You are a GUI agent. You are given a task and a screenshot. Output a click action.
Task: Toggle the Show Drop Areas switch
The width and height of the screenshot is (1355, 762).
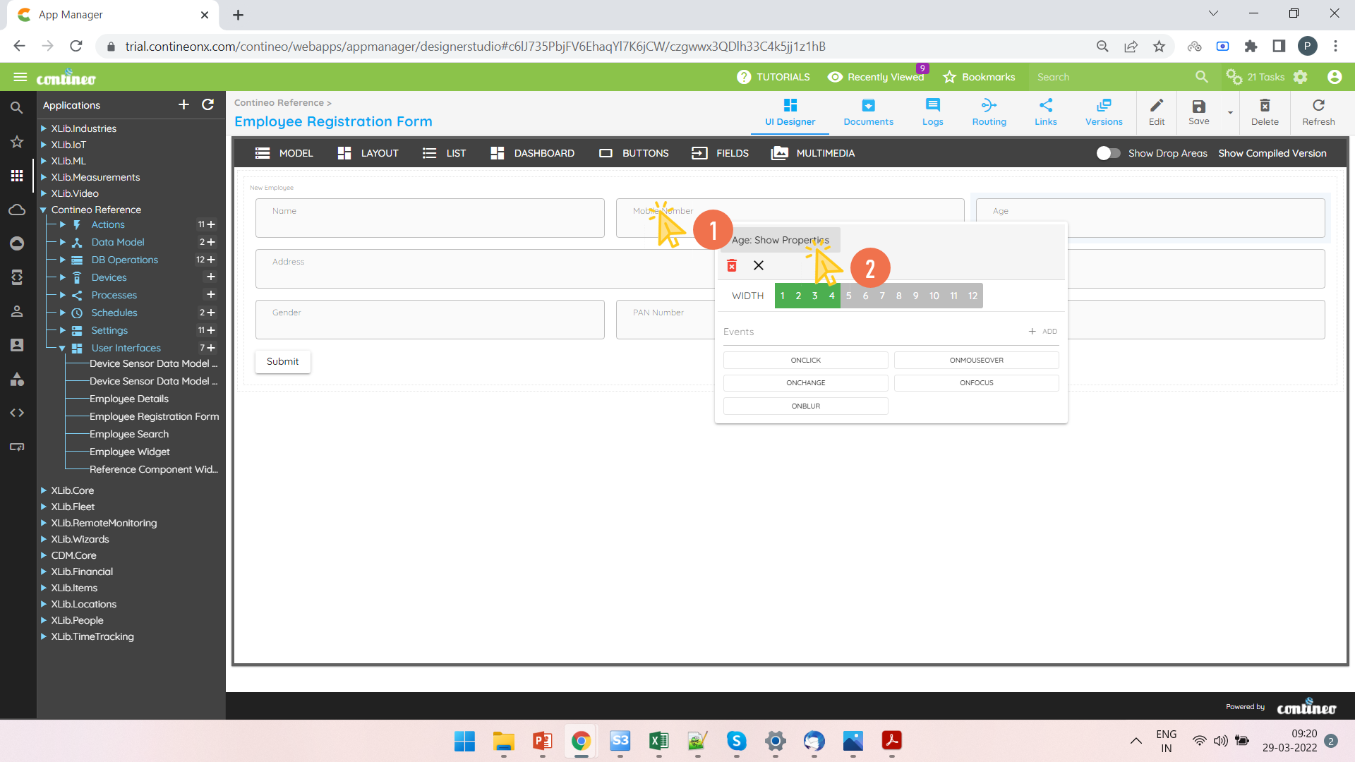(x=1108, y=153)
